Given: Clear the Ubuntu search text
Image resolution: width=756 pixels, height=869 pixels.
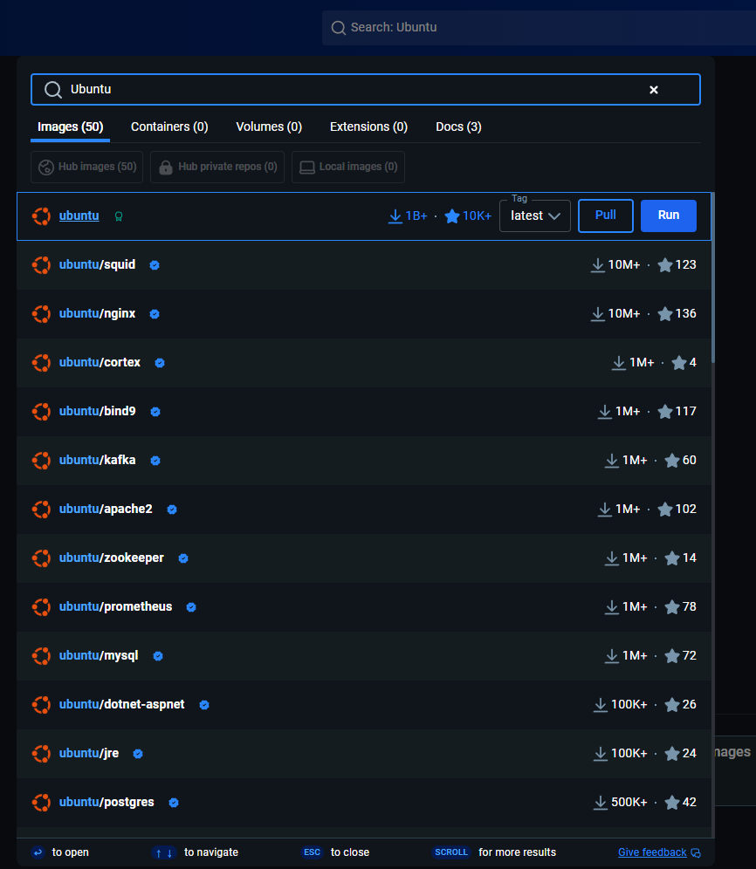Looking at the screenshot, I should click(x=653, y=90).
